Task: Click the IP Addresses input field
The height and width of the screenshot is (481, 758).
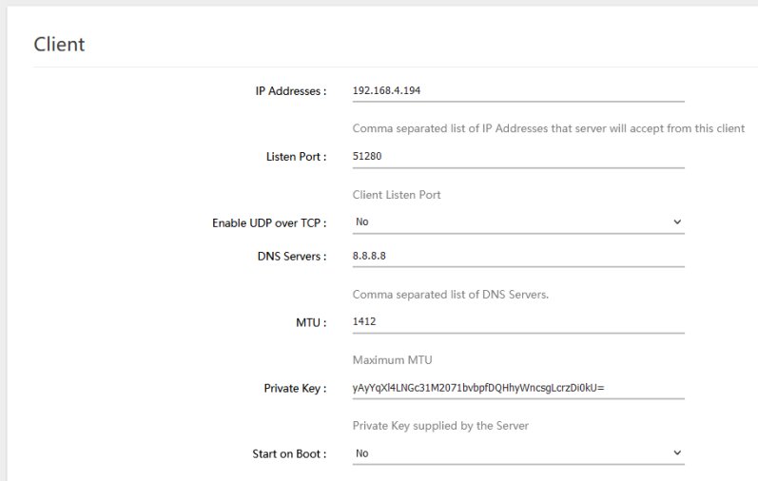Action: [517, 90]
